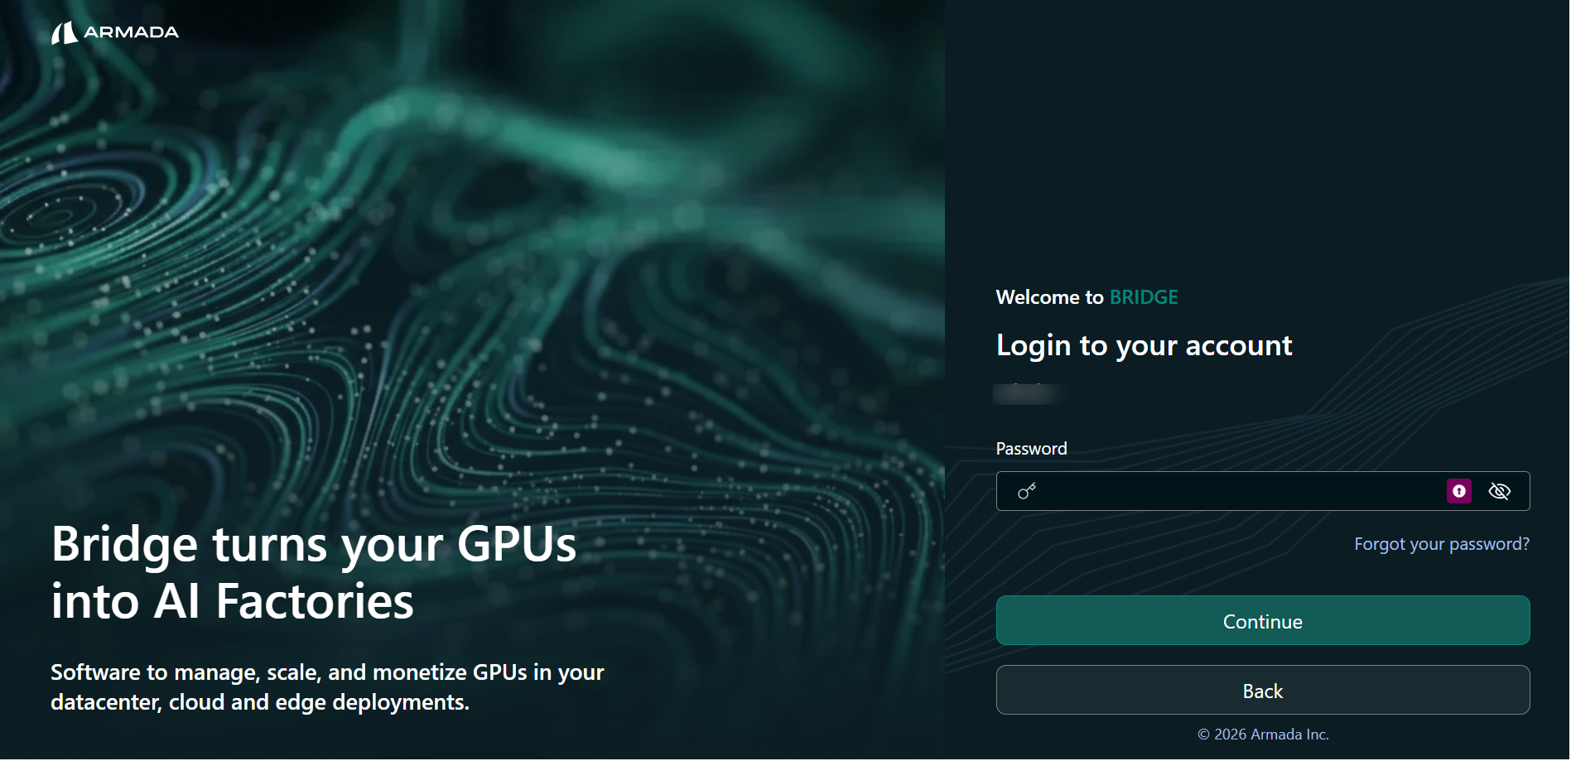This screenshot has height=761, width=1571.
Task: Toggle password visibility eye icon
Action: pyautogui.click(x=1500, y=491)
